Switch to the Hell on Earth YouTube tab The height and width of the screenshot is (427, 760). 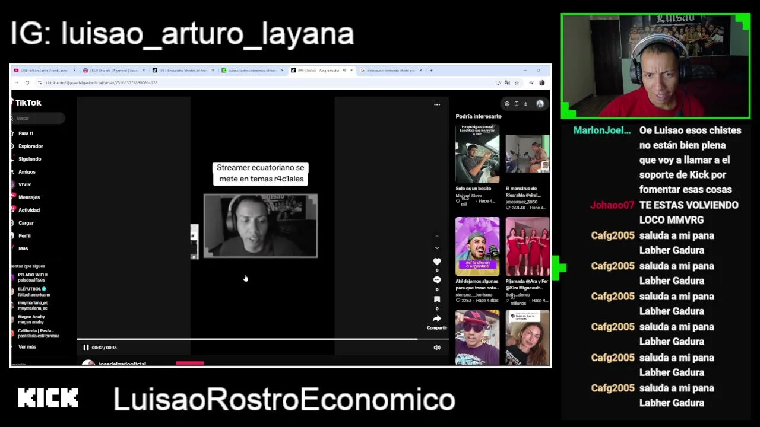(46, 71)
